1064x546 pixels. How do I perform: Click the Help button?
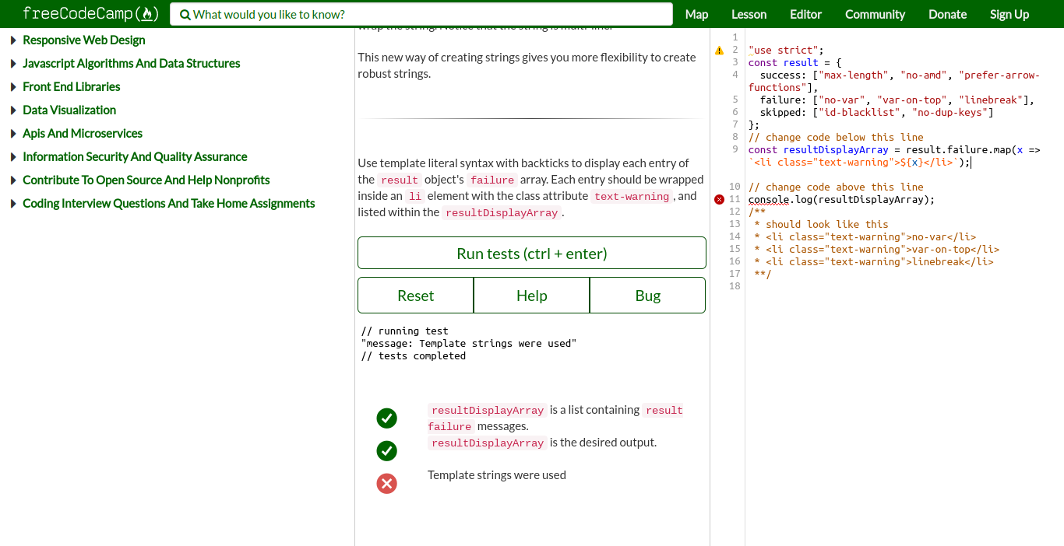tap(531, 296)
